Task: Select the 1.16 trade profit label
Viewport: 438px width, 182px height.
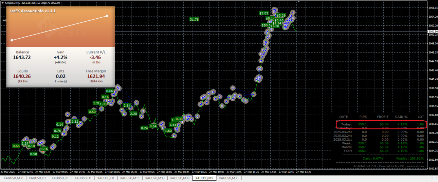Action: point(44,149)
